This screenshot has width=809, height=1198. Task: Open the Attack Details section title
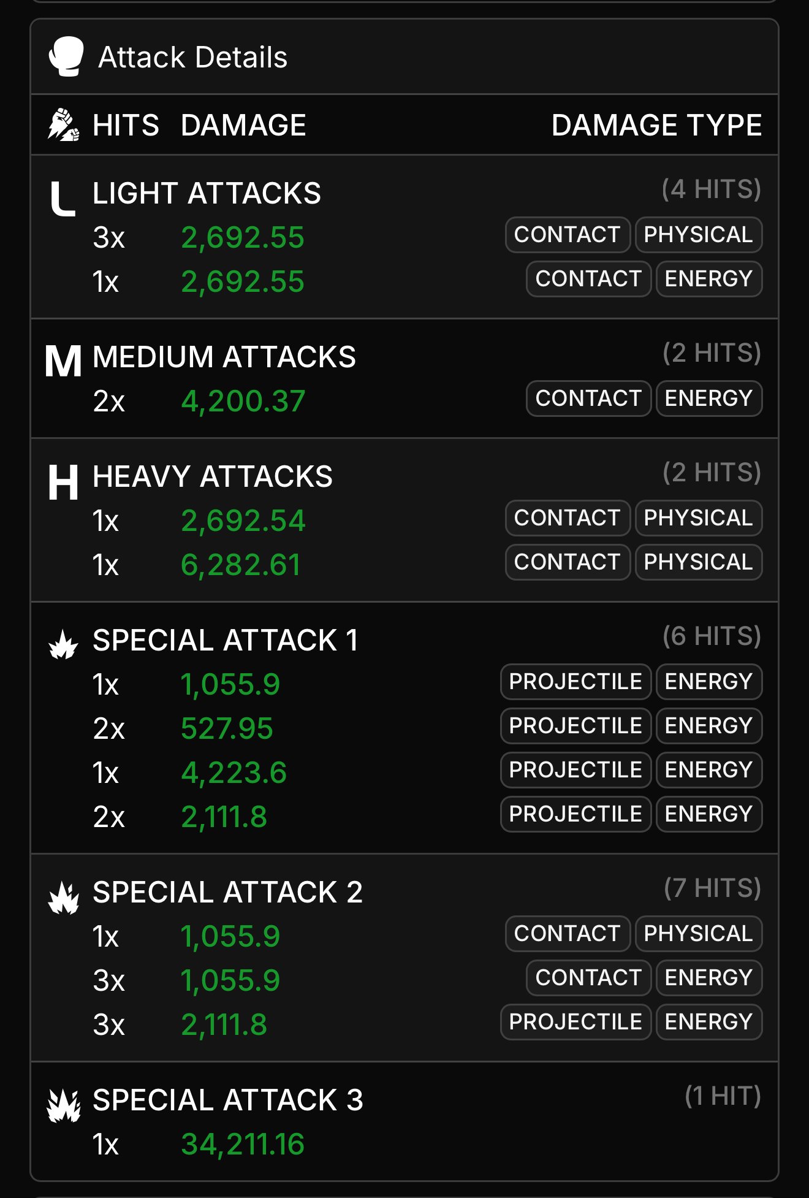pos(193,57)
